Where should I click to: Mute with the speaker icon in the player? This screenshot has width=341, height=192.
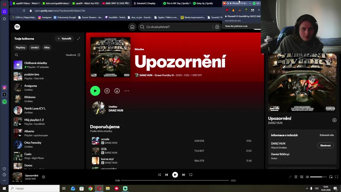point(307,177)
